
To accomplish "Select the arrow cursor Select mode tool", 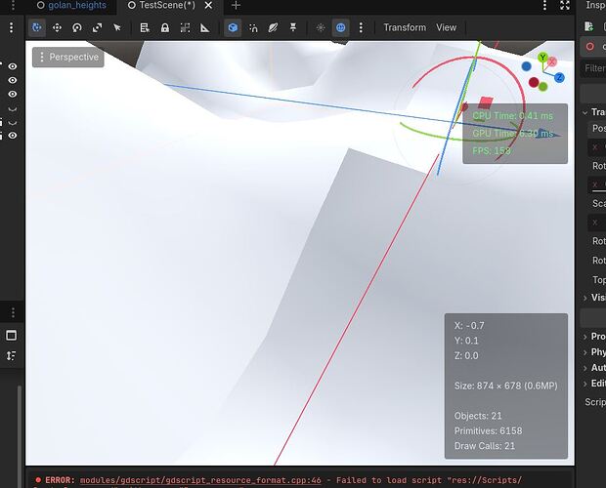I will 117,27.
